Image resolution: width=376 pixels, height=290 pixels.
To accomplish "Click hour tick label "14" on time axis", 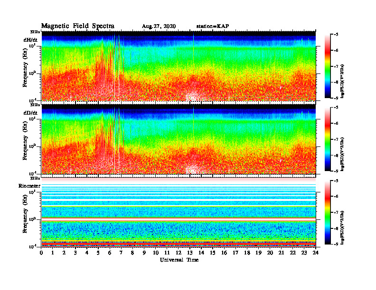I will click(201, 253).
